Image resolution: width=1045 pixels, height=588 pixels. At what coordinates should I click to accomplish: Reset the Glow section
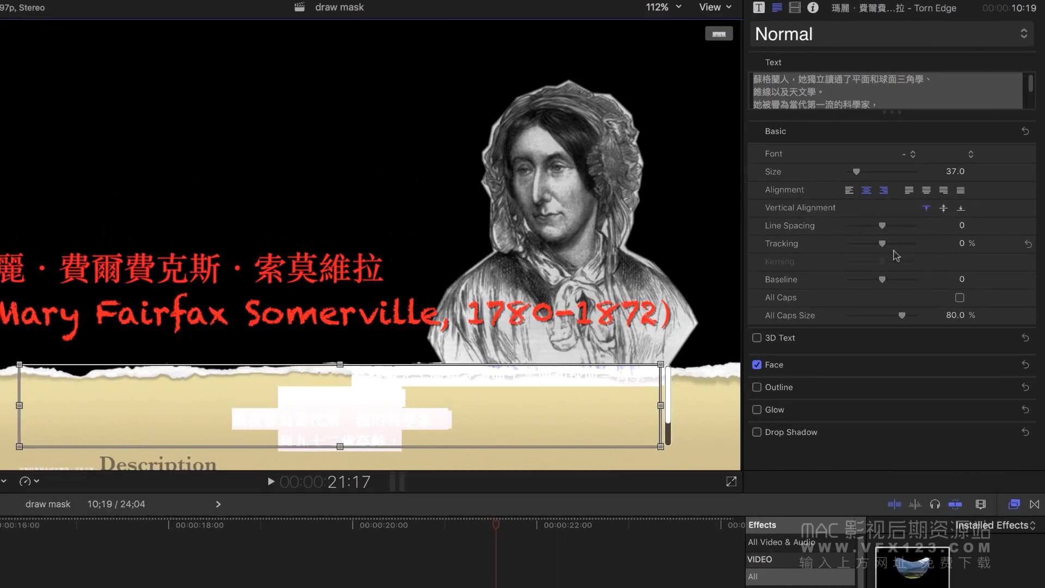pyautogui.click(x=1025, y=409)
